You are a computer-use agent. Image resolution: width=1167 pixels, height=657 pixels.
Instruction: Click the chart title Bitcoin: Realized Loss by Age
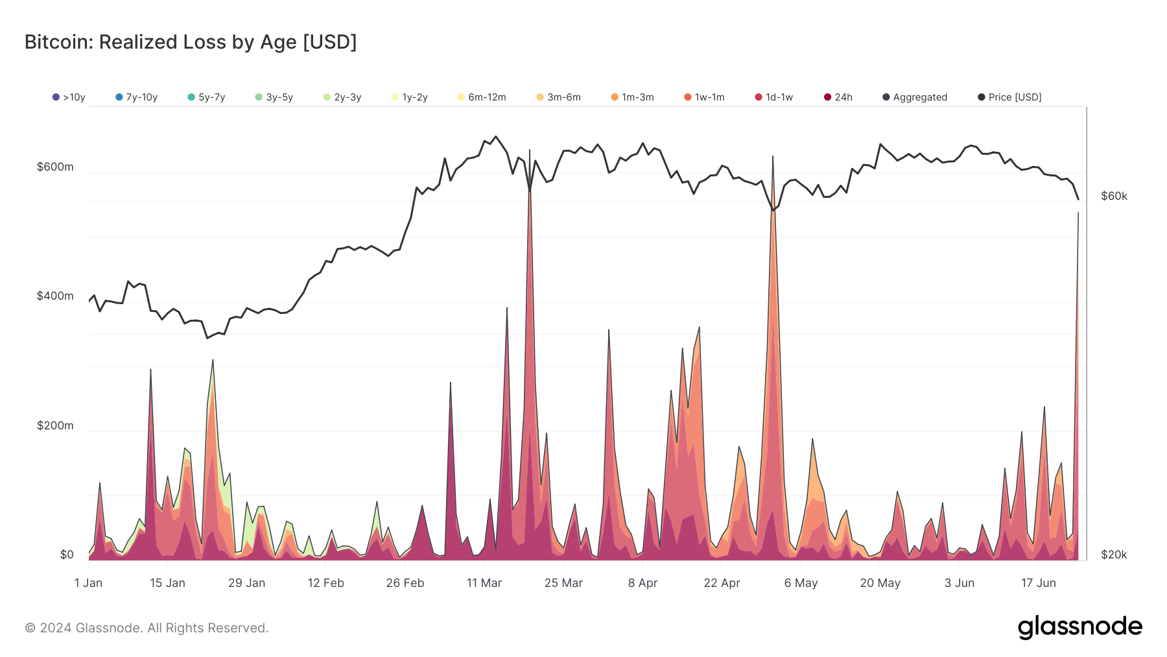pyautogui.click(x=191, y=42)
